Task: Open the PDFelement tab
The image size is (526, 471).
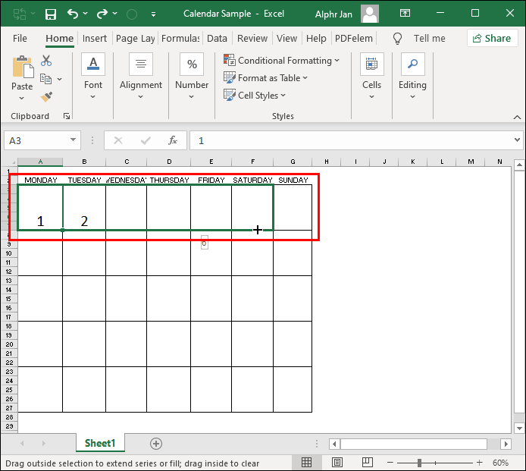Action: (354, 38)
